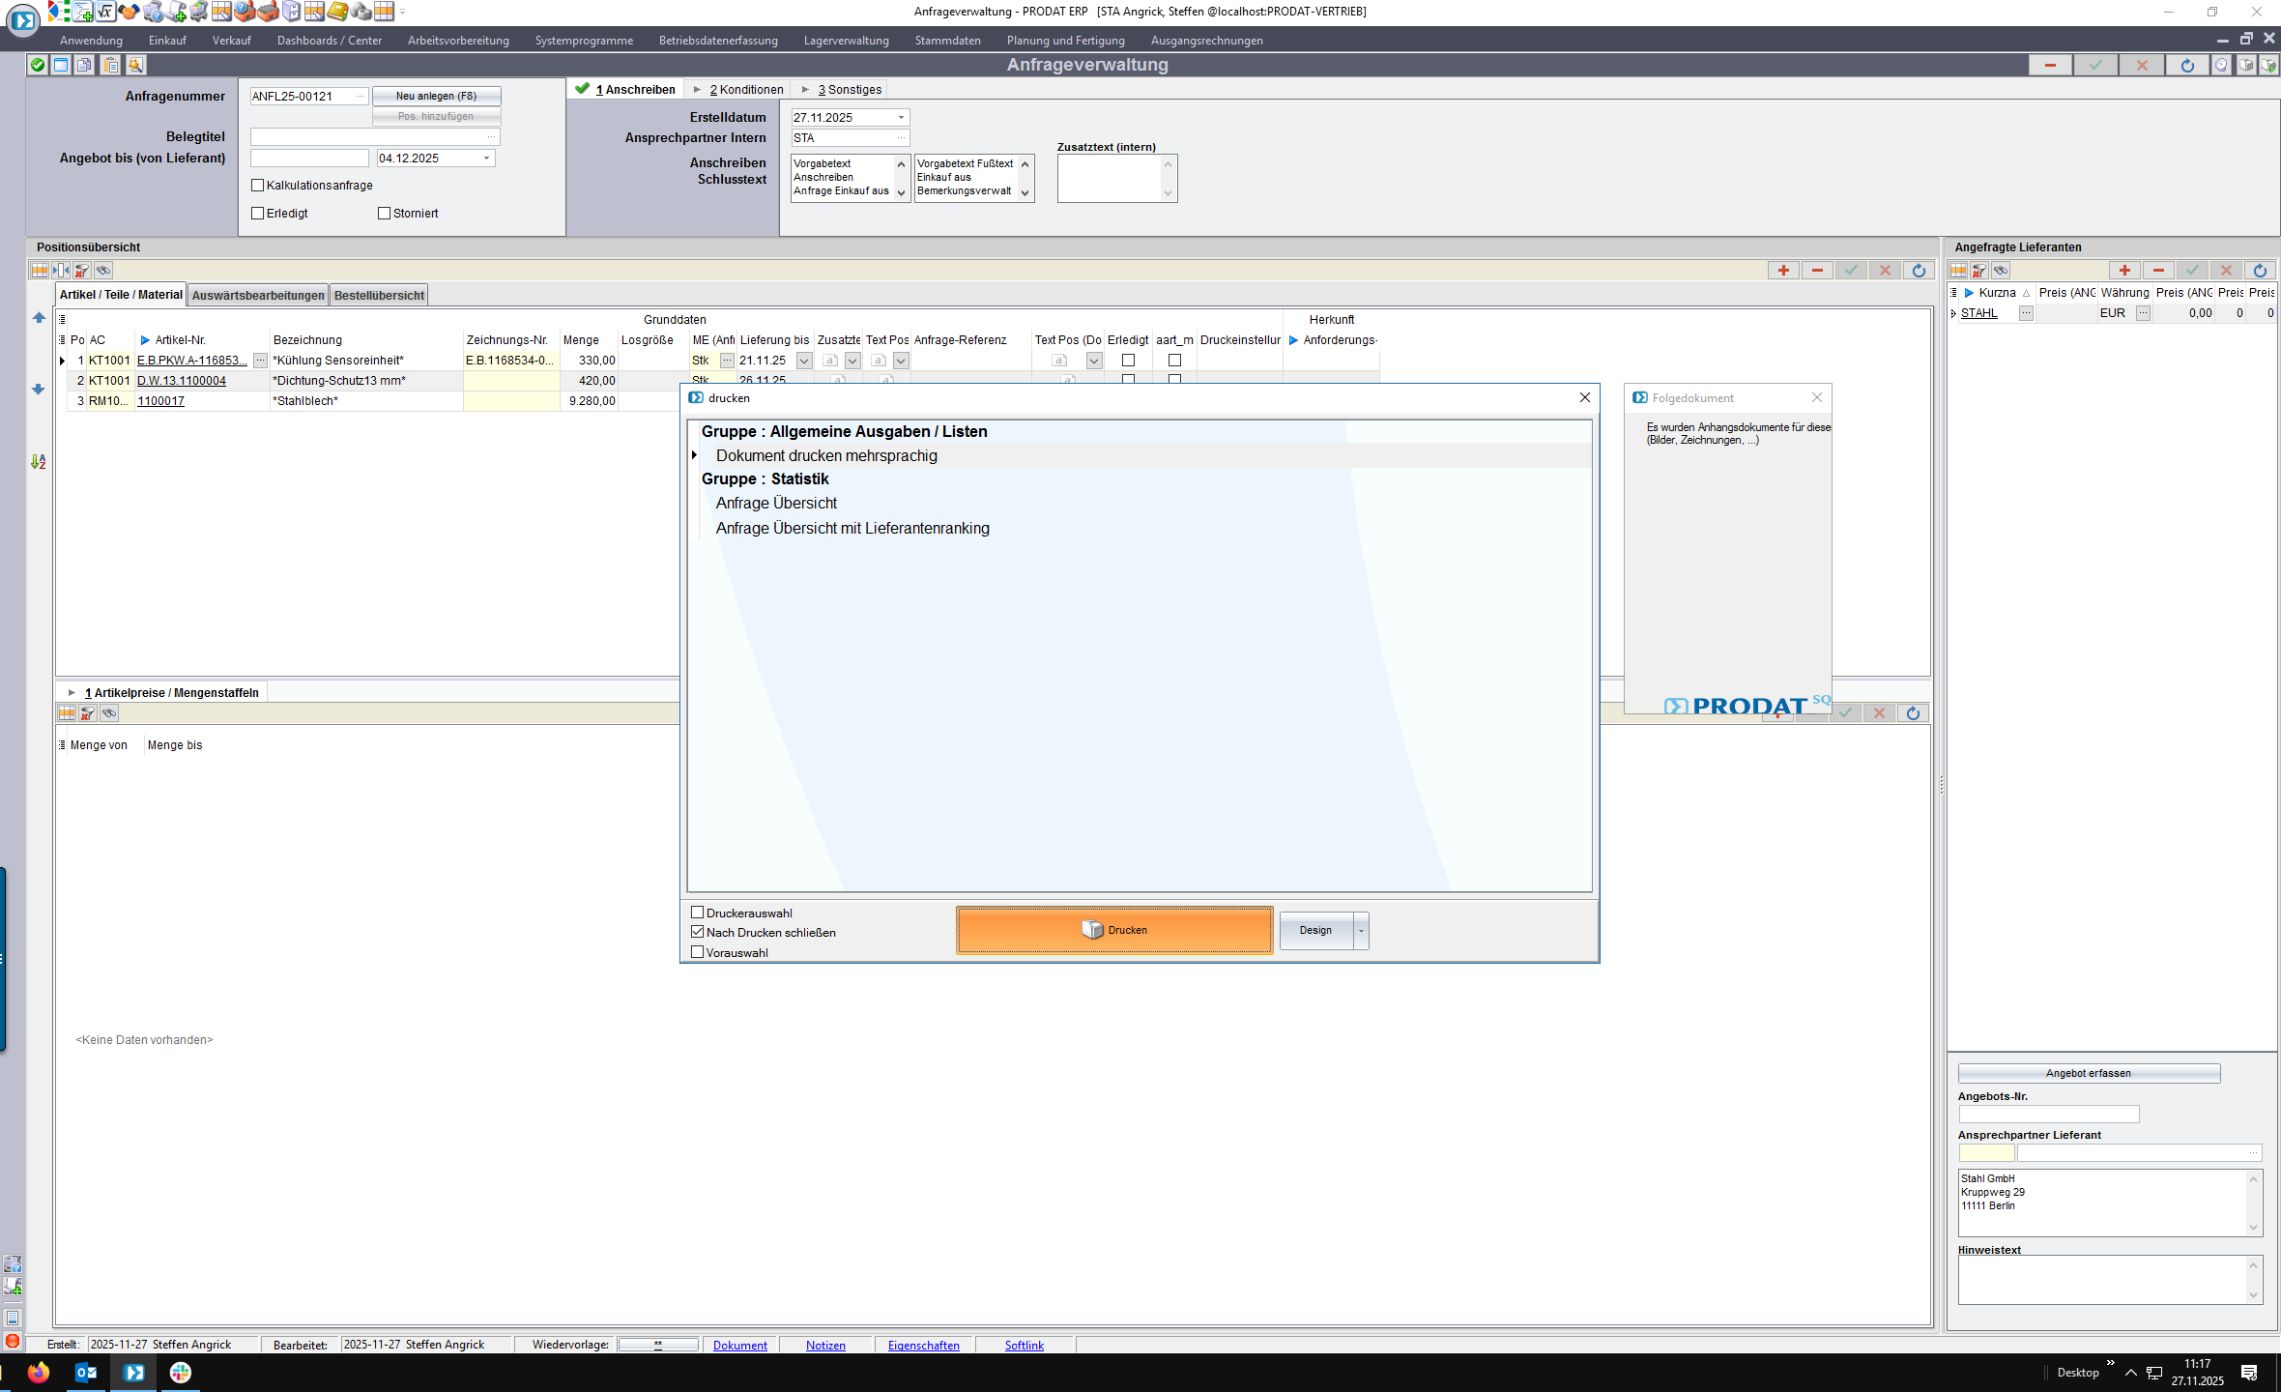Click the magic wand icon under menu
Screen dimensions: 2281x1392
(135, 65)
